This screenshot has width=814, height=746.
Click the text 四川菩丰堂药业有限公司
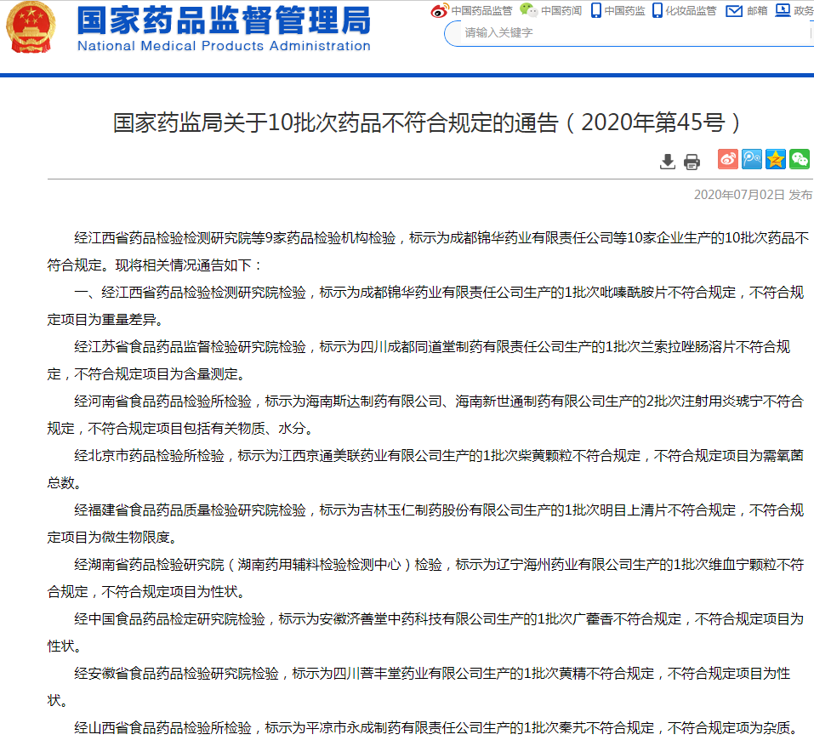[x=408, y=674]
